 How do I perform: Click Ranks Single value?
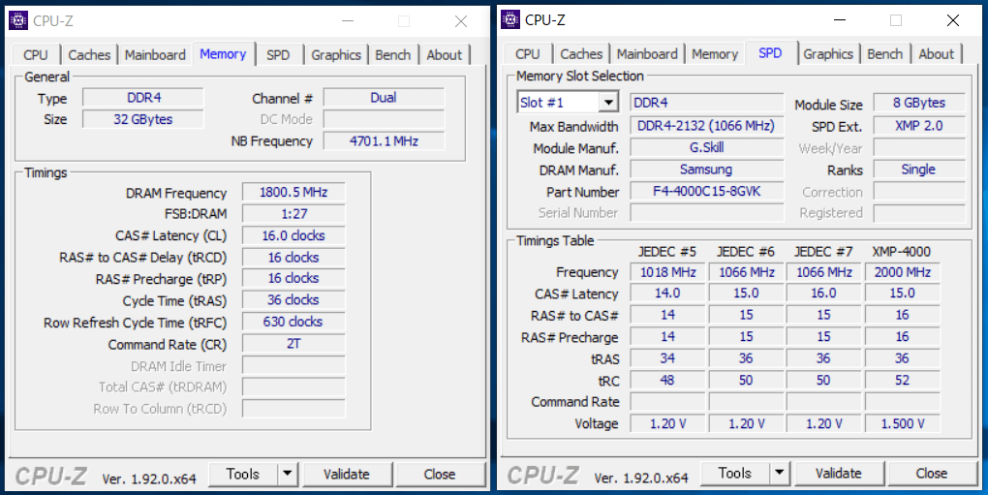click(919, 170)
